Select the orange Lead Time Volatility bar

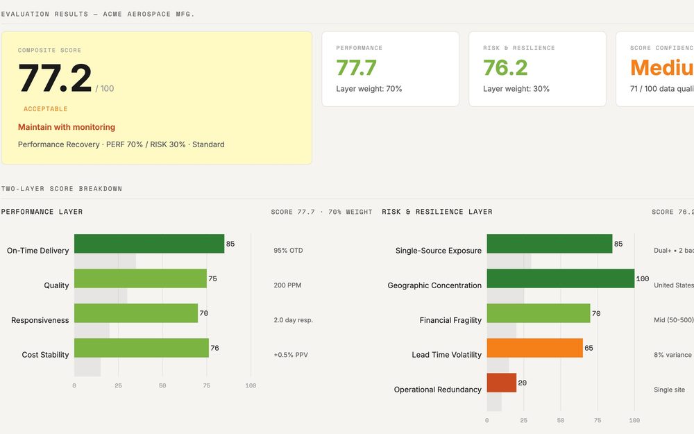point(534,348)
